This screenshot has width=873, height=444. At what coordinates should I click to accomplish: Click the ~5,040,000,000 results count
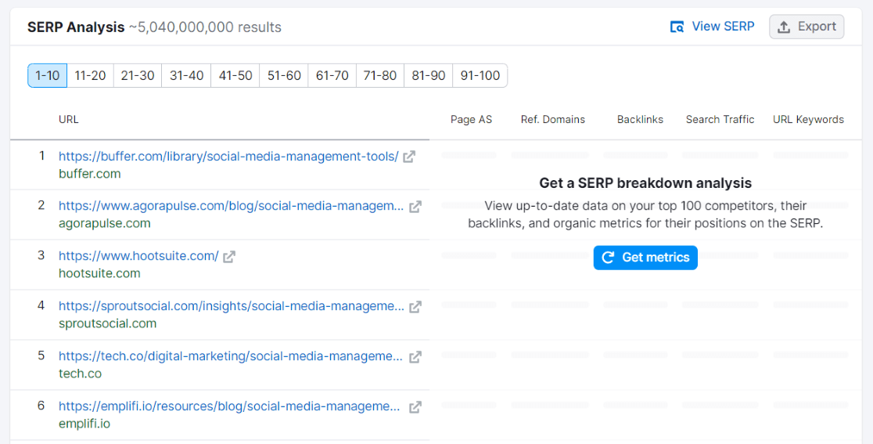(x=205, y=27)
